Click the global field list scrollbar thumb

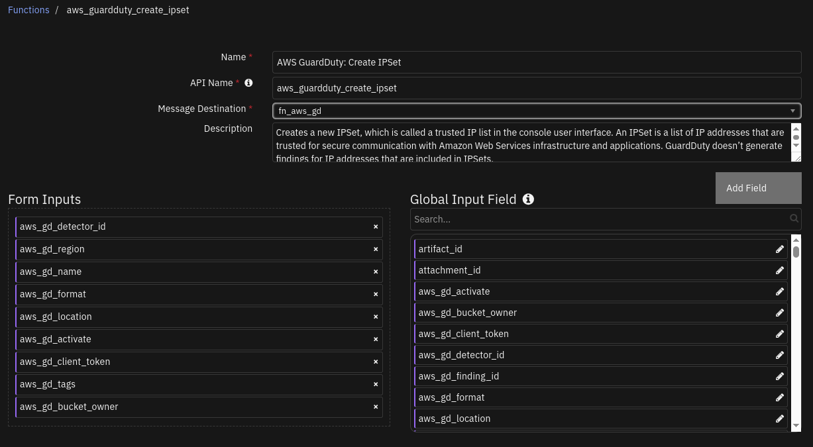pos(796,252)
